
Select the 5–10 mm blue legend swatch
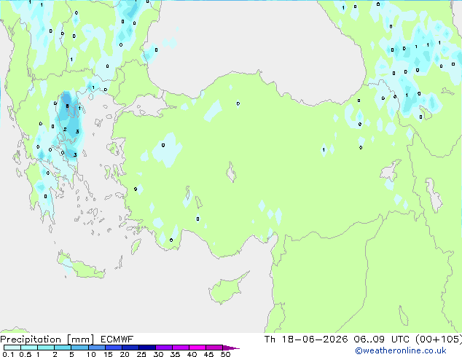pyautogui.click(x=79, y=348)
